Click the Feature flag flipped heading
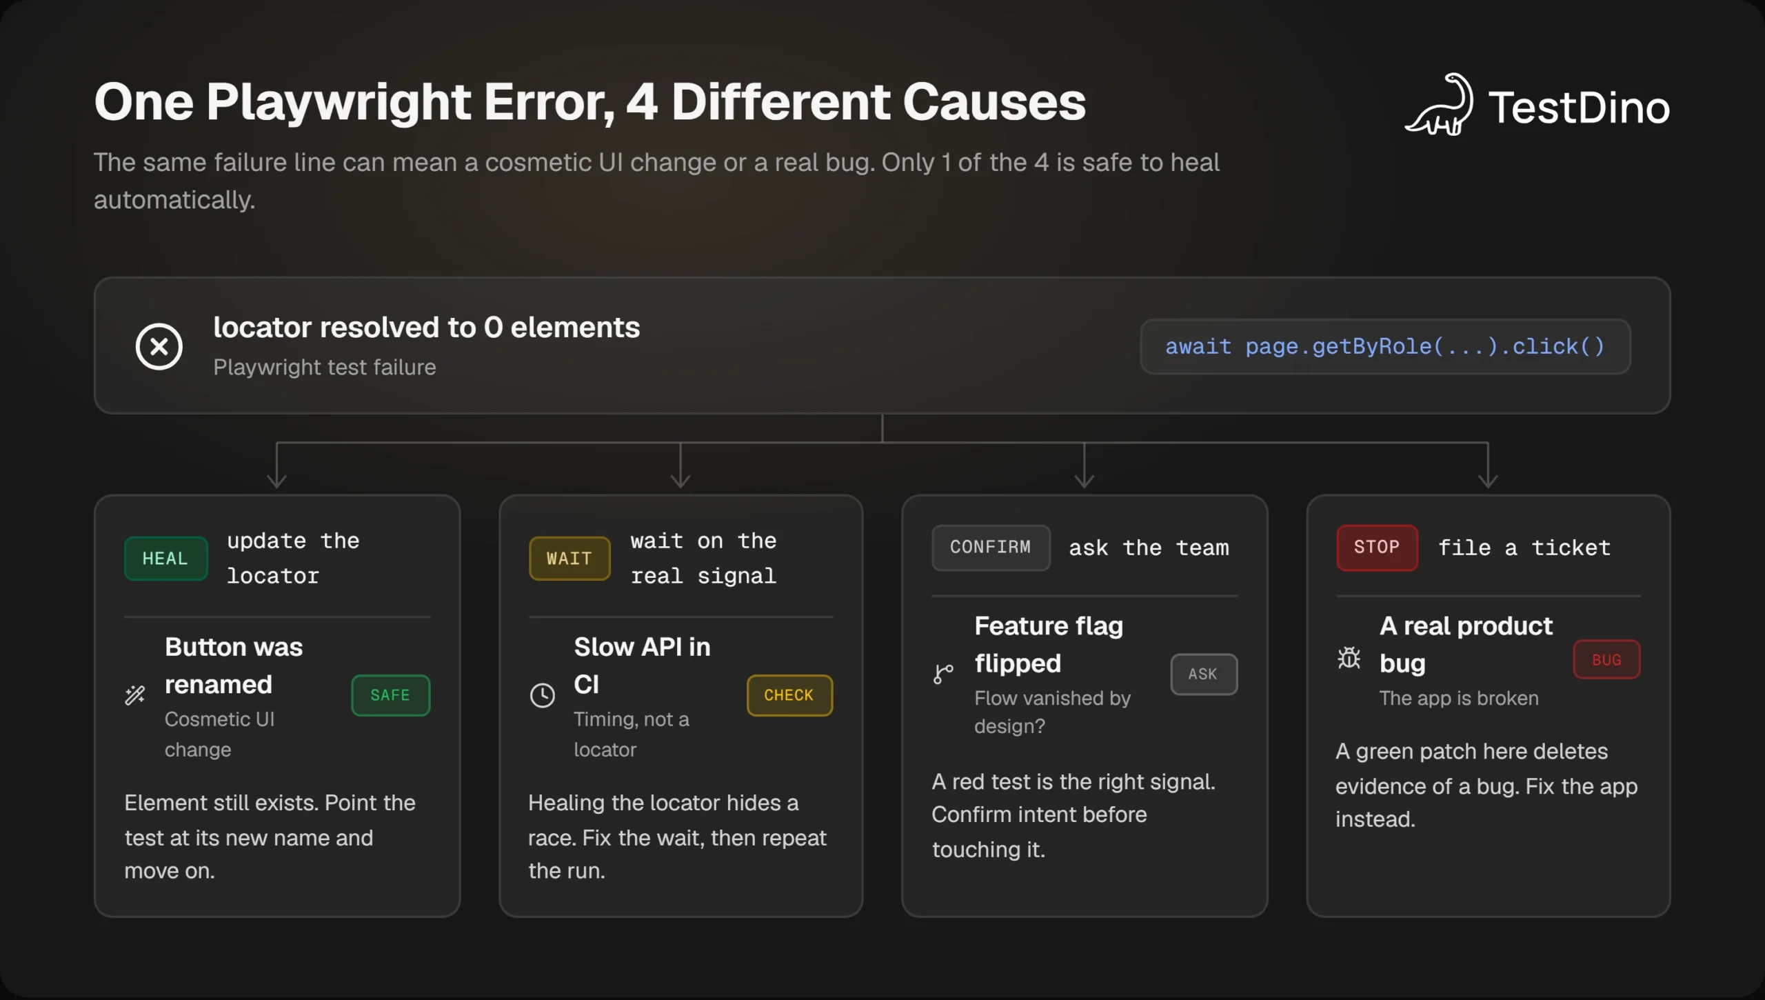The image size is (1765, 1000). [1049, 644]
